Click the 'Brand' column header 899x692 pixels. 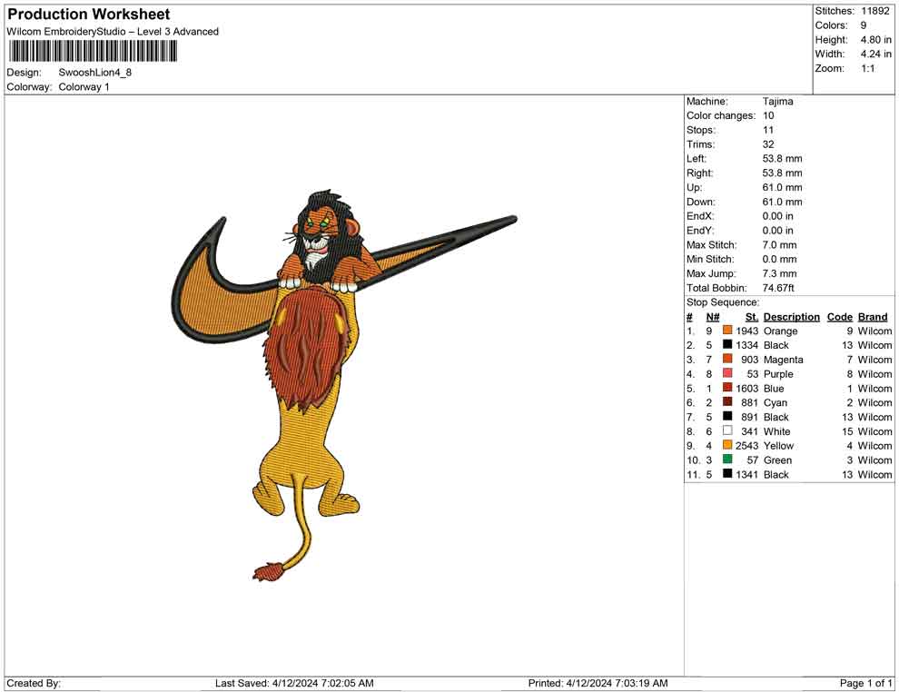(x=873, y=317)
